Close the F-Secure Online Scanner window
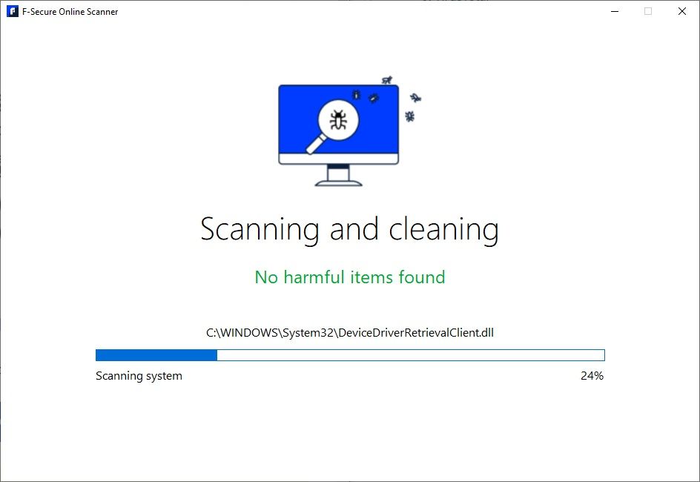The image size is (700, 482). (x=681, y=11)
